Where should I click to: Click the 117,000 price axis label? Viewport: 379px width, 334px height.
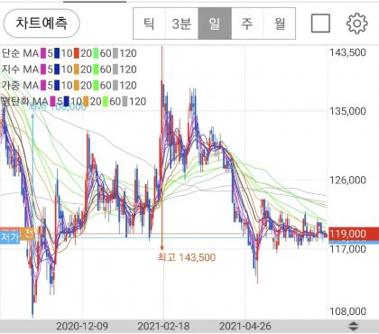pos(347,249)
